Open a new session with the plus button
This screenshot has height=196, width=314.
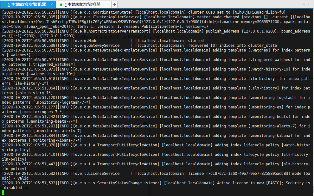[115, 4]
